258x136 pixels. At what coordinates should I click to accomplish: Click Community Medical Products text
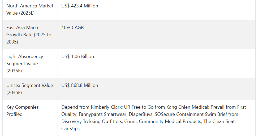point(170,121)
